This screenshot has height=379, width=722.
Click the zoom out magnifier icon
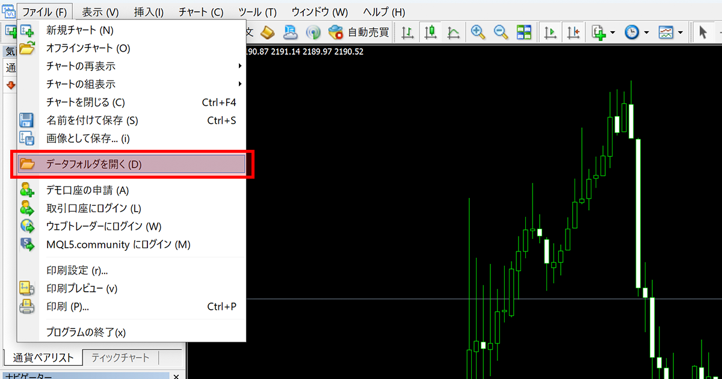pos(501,32)
